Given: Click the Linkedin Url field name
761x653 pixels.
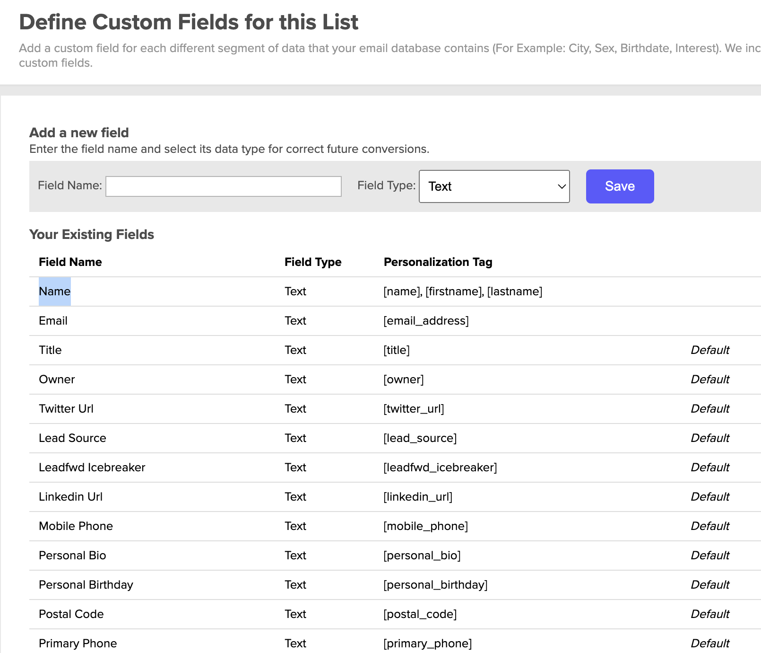Looking at the screenshot, I should (71, 497).
